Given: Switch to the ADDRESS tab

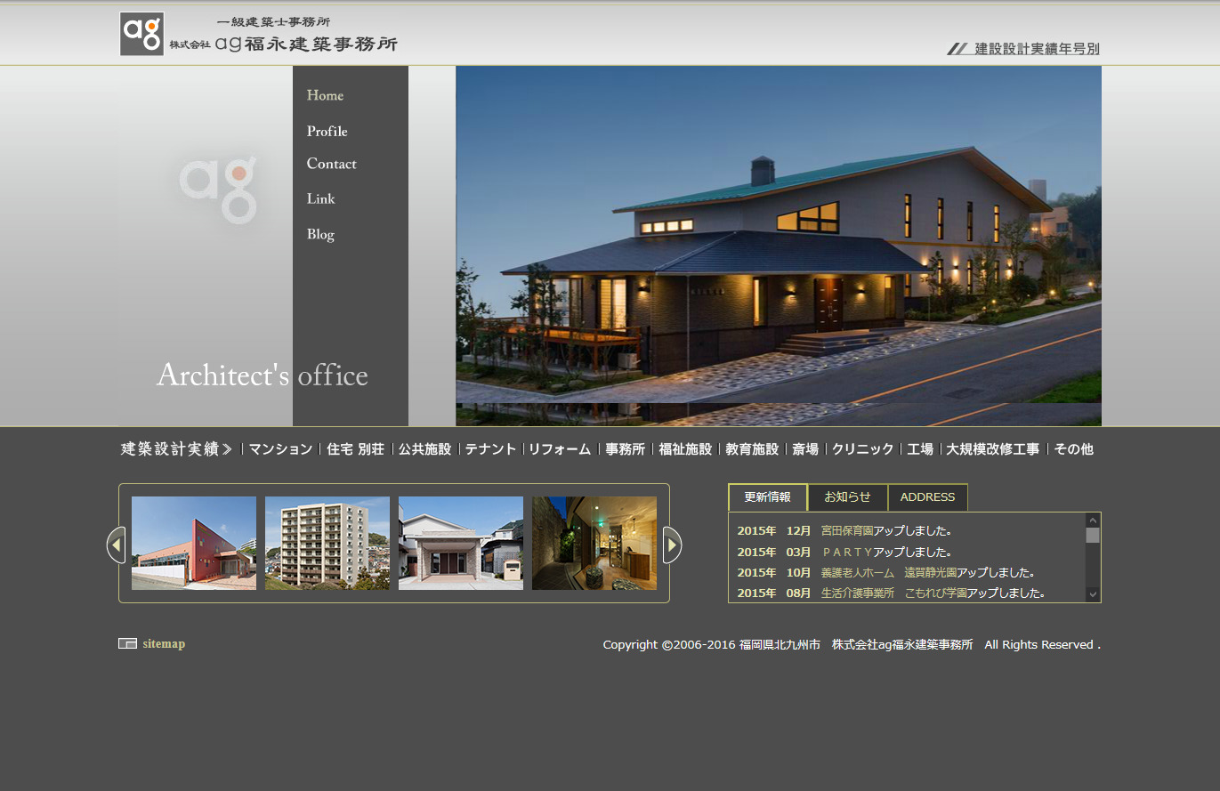Looking at the screenshot, I should [x=927, y=497].
